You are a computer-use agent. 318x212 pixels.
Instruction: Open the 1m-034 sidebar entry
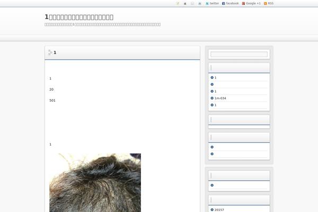click(x=220, y=98)
